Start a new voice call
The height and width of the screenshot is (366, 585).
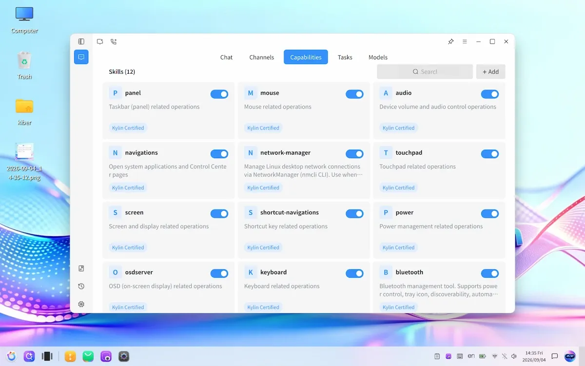tap(114, 41)
